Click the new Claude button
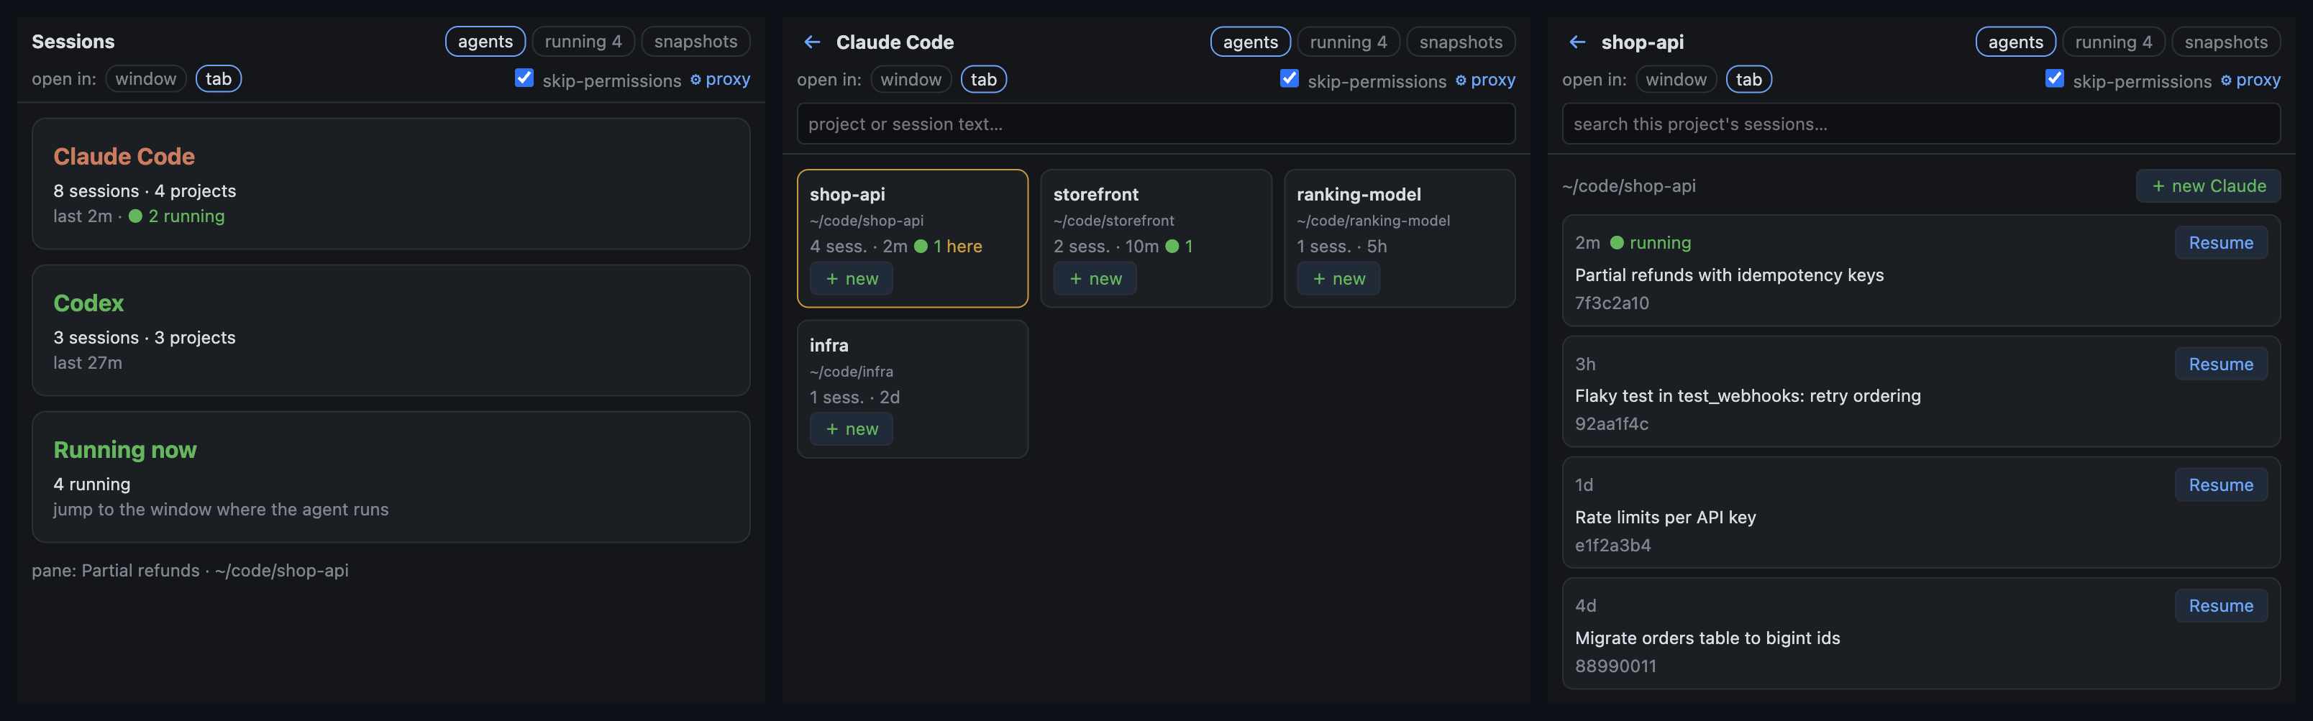The width and height of the screenshot is (2313, 721). coord(2208,186)
